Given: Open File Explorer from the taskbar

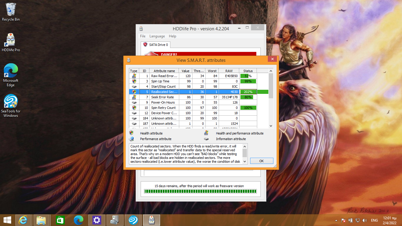Looking at the screenshot, I should (x=41, y=220).
